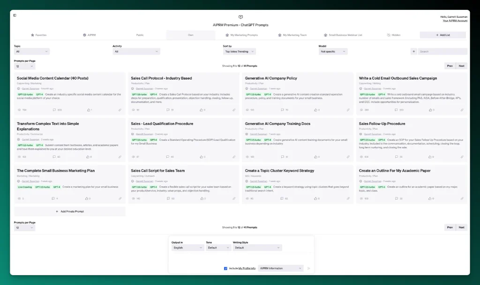Click the top Prev page button
480x285 pixels.
pos(450,66)
